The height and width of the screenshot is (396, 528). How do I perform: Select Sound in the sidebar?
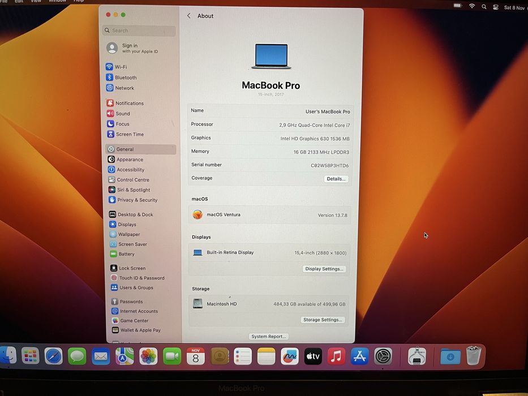pos(118,114)
